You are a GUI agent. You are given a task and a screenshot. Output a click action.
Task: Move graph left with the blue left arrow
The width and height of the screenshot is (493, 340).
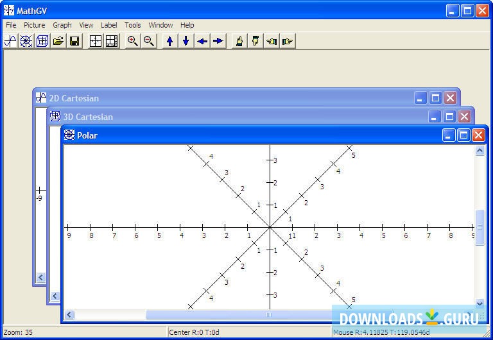click(202, 41)
